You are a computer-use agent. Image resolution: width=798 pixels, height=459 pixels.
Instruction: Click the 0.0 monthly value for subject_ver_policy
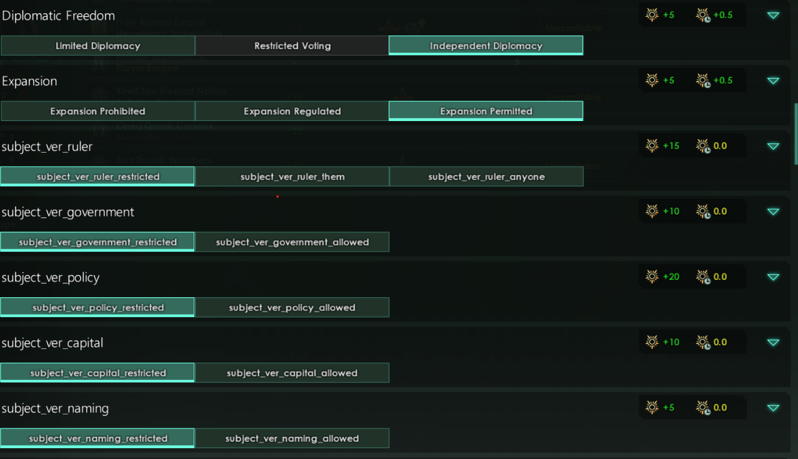point(719,276)
